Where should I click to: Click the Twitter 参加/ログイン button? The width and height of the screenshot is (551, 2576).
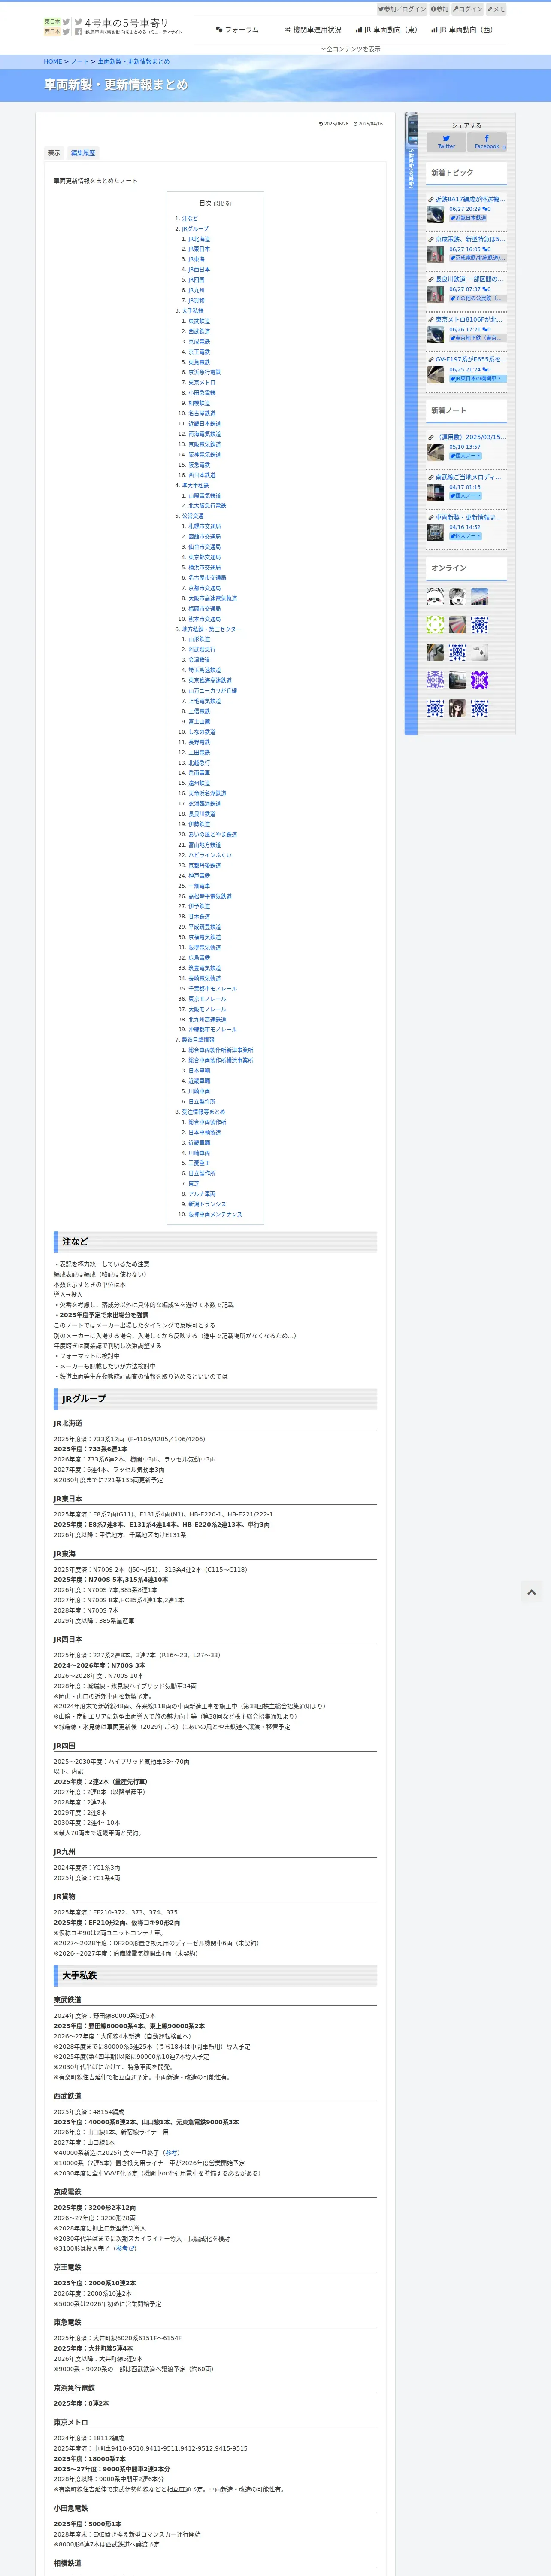(x=402, y=9)
